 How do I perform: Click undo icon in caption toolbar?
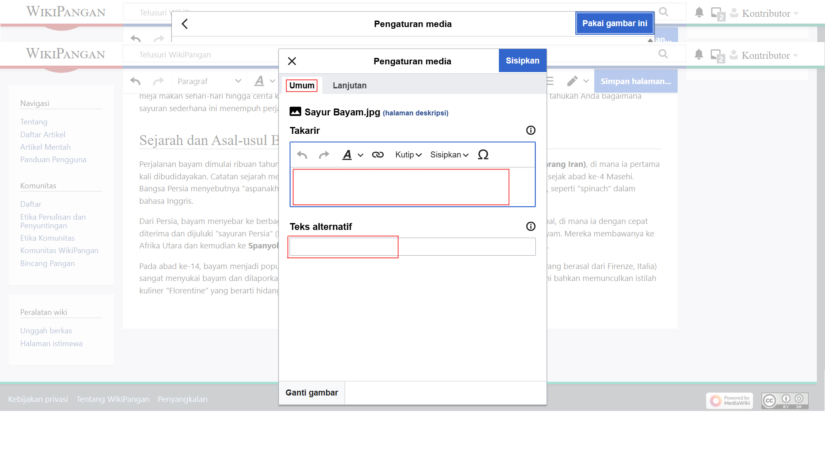pyautogui.click(x=302, y=155)
